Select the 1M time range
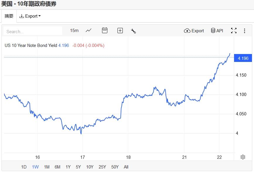254x172 pixels. coord(47,167)
